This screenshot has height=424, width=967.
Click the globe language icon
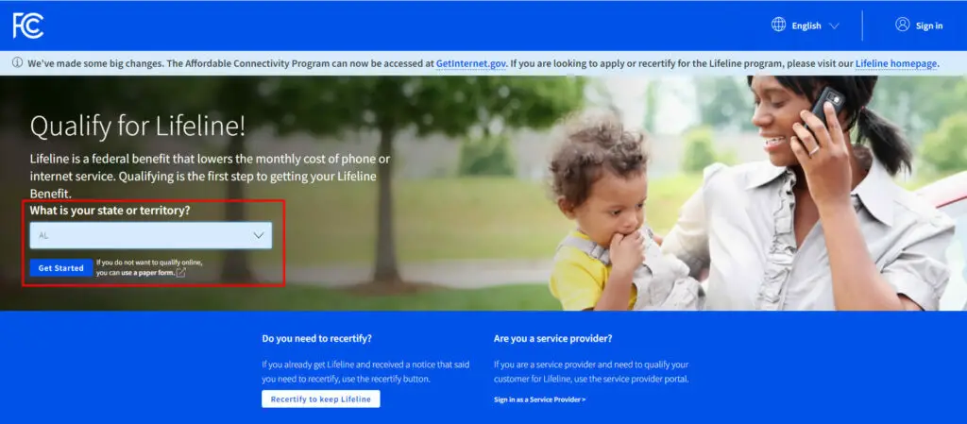click(x=778, y=25)
